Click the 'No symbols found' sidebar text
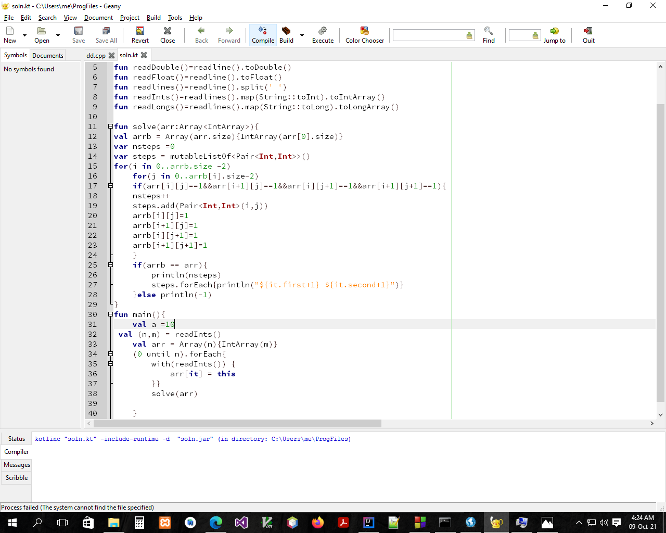The image size is (666, 533). (x=29, y=69)
